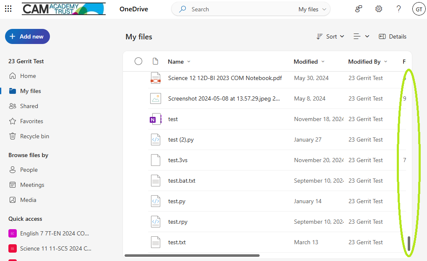
Task: Click the May 8, 2024 modified date
Action: point(310,98)
